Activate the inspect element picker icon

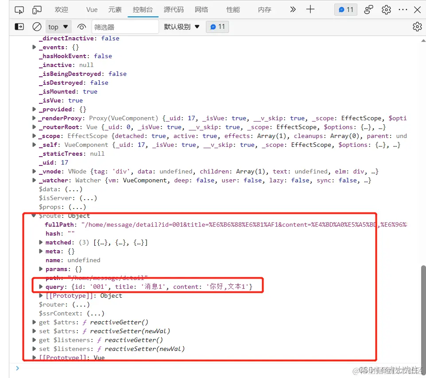tap(19, 10)
